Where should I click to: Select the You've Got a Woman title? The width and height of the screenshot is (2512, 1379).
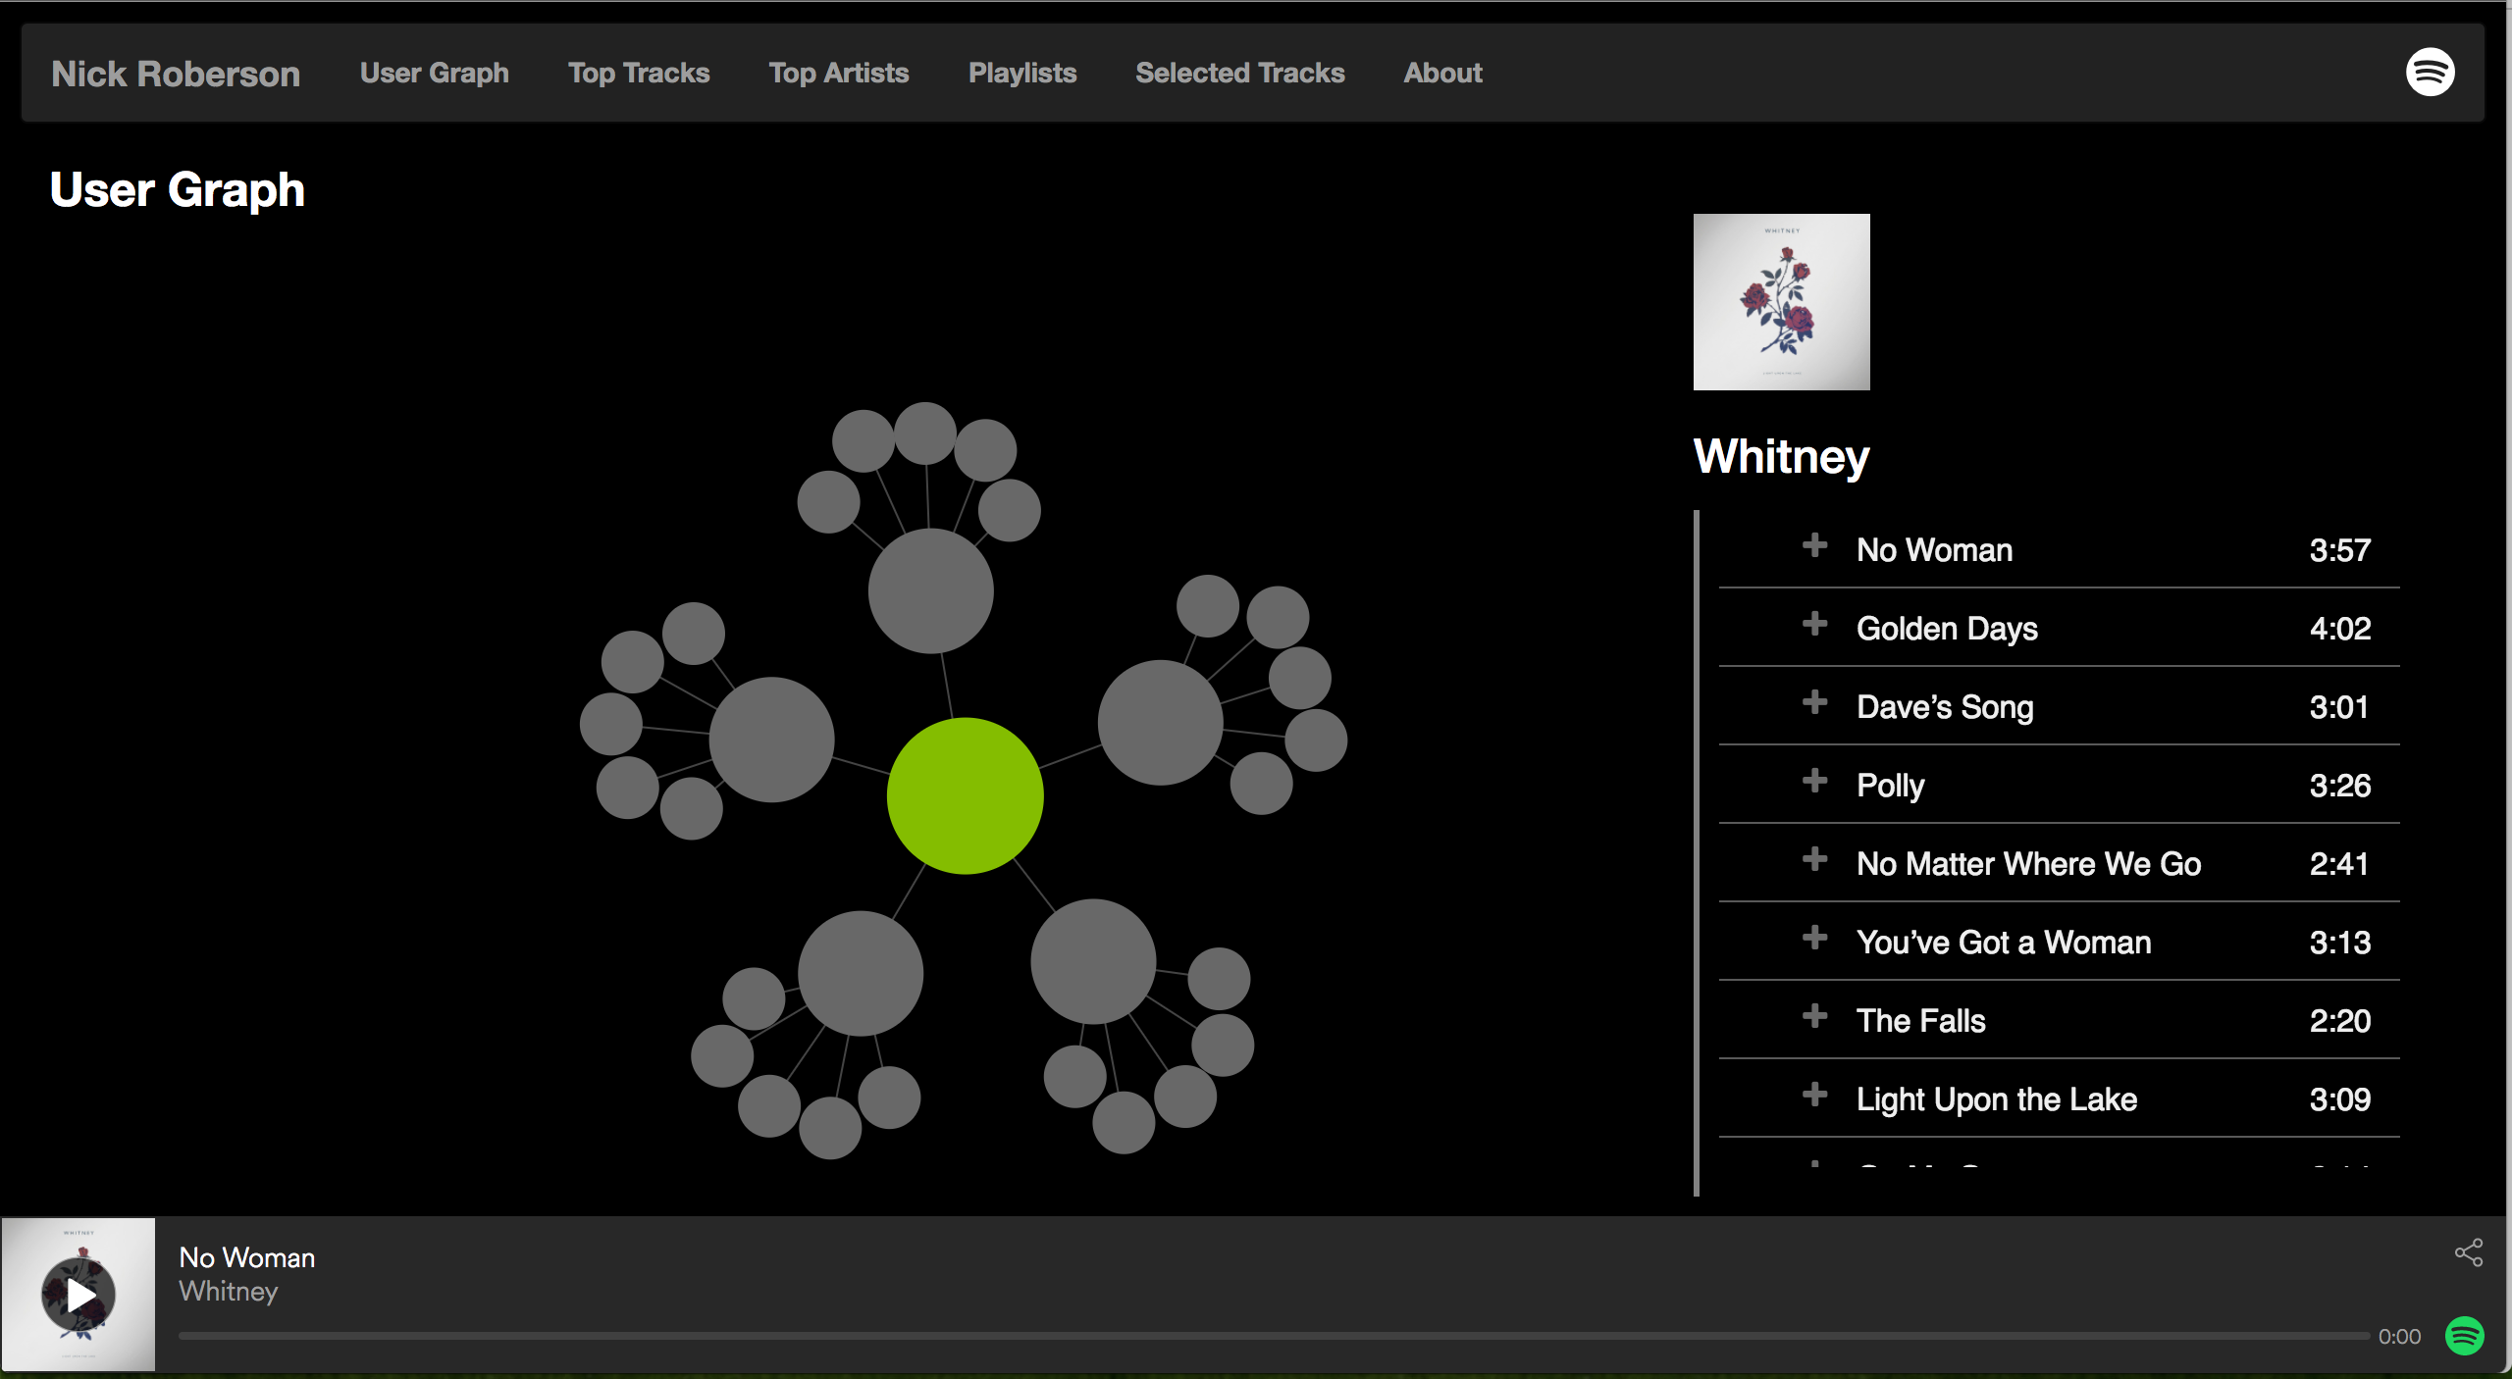point(2004,943)
